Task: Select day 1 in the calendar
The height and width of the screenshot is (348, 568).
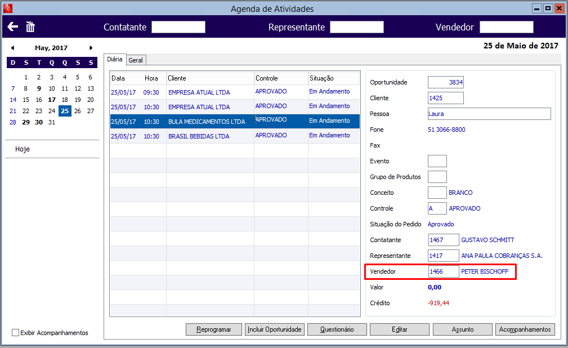Action: click(x=26, y=77)
